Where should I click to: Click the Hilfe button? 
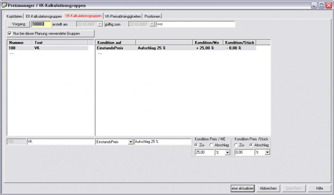click(320, 188)
